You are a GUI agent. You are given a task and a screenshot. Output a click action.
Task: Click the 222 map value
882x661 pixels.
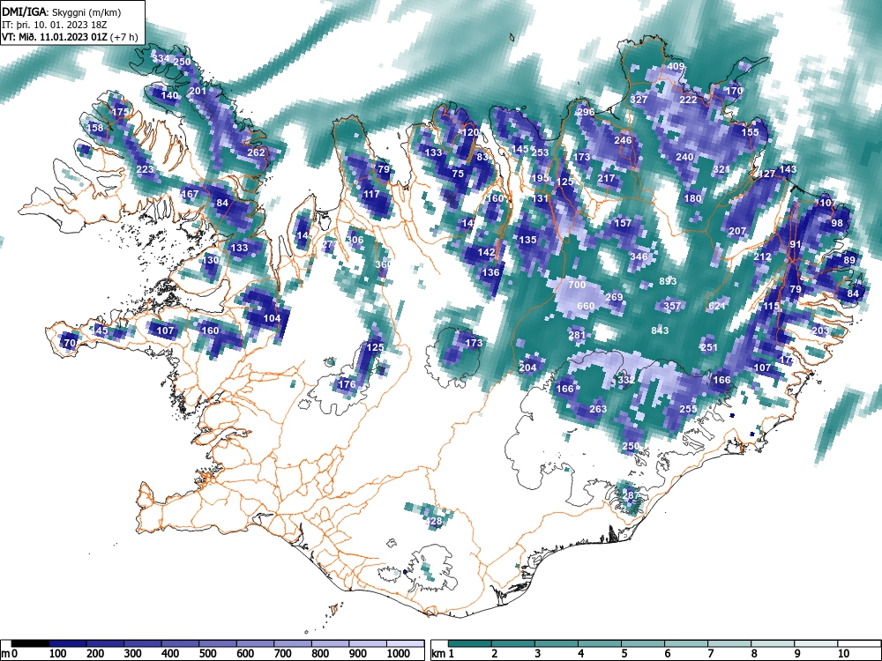(x=689, y=100)
